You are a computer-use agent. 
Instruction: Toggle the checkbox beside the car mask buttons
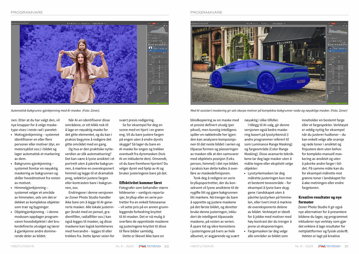pos(346,48)
